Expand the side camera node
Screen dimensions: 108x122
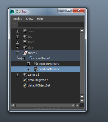tap(18, 48)
